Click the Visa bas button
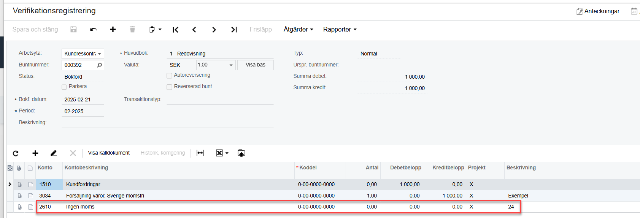Viewport: 640px width, 218px height. pos(255,65)
